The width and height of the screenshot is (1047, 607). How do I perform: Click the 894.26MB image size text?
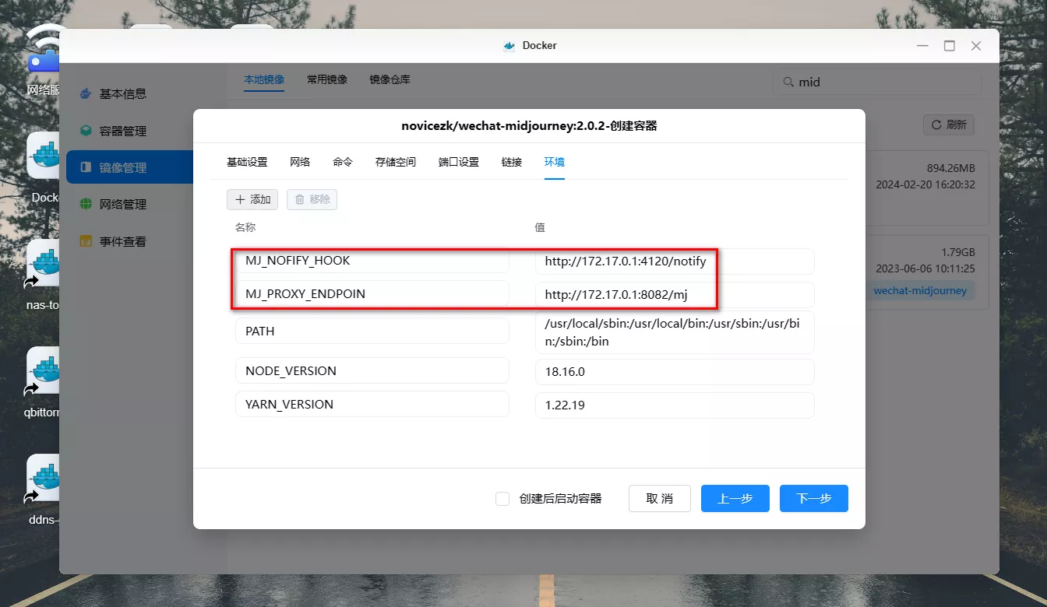(x=951, y=168)
